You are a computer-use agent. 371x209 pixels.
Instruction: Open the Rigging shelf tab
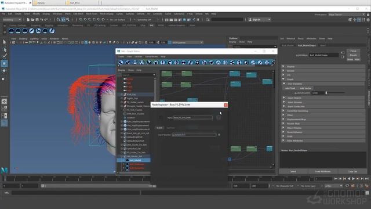(x=49, y=26)
